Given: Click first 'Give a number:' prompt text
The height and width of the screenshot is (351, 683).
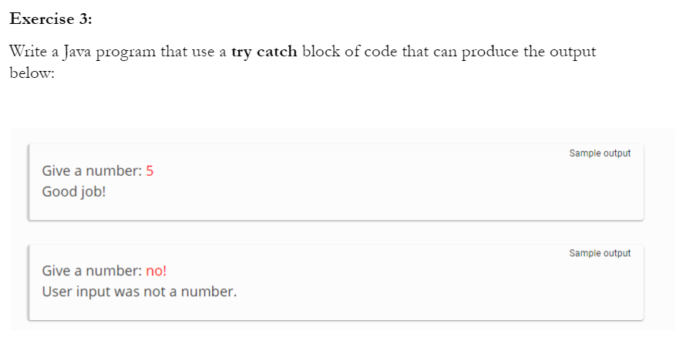Looking at the screenshot, I should click(x=92, y=171).
